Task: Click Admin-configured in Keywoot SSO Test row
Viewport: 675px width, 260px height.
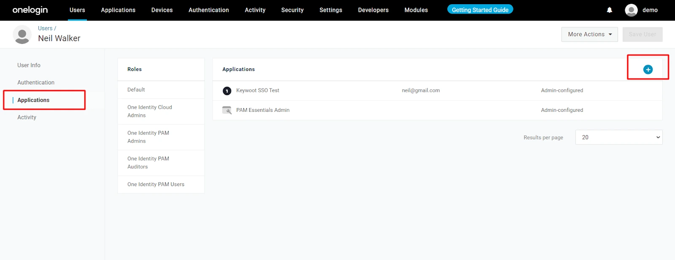Action: 562,90
